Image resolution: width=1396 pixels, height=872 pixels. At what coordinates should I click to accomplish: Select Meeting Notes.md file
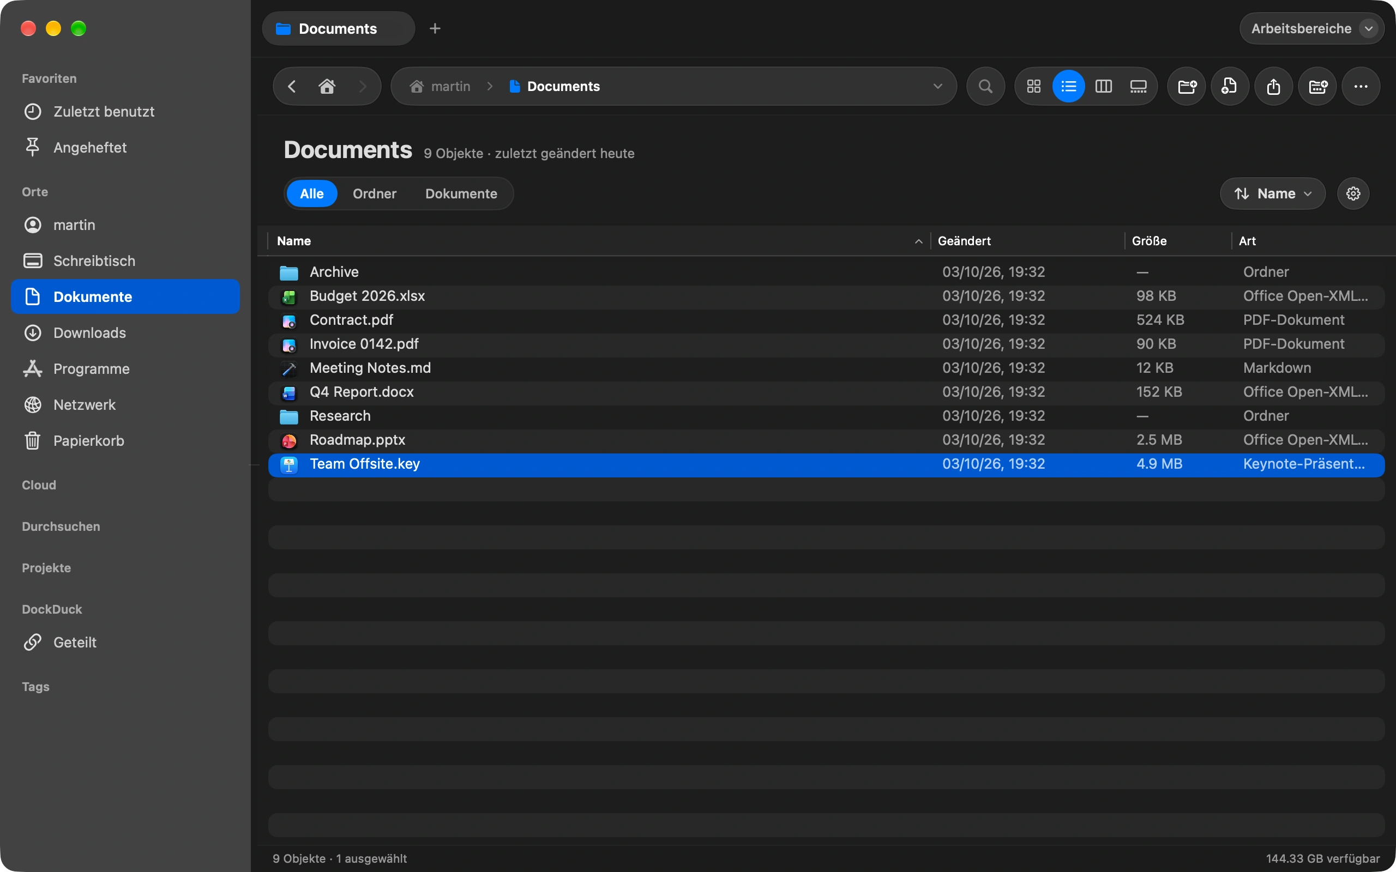pyautogui.click(x=826, y=368)
